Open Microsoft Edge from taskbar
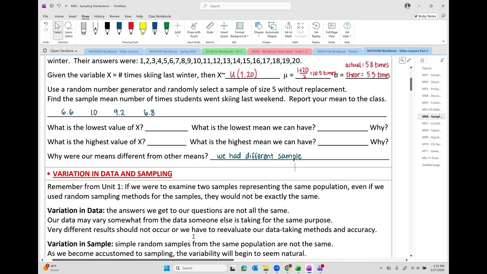Image resolution: width=487 pixels, height=274 pixels. tap(244, 268)
